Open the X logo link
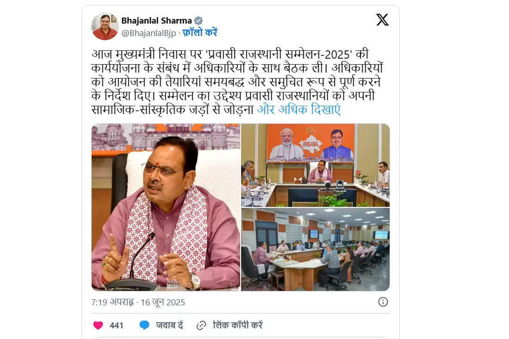This screenshot has width=509, height=339. pyautogui.click(x=382, y=20)
